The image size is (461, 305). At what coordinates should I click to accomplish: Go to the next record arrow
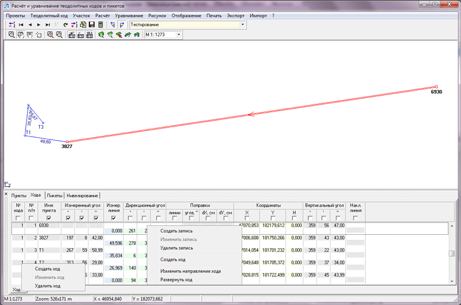tap(39, 25)
